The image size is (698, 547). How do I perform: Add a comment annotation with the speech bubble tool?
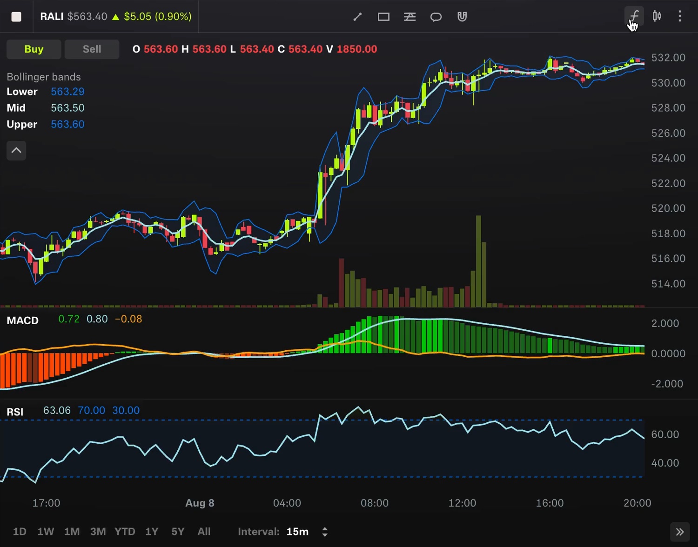coord(436,16)
